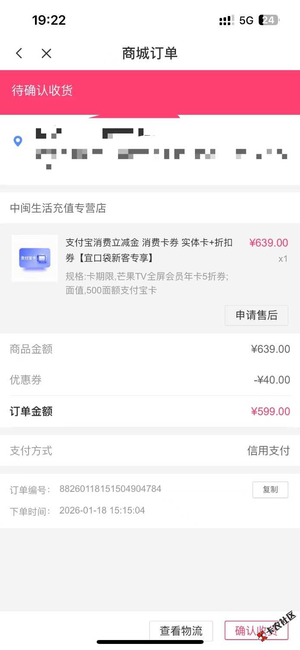Tap the blue location pin icon
This screenshot has width=300, height=650.
point(18,141)
